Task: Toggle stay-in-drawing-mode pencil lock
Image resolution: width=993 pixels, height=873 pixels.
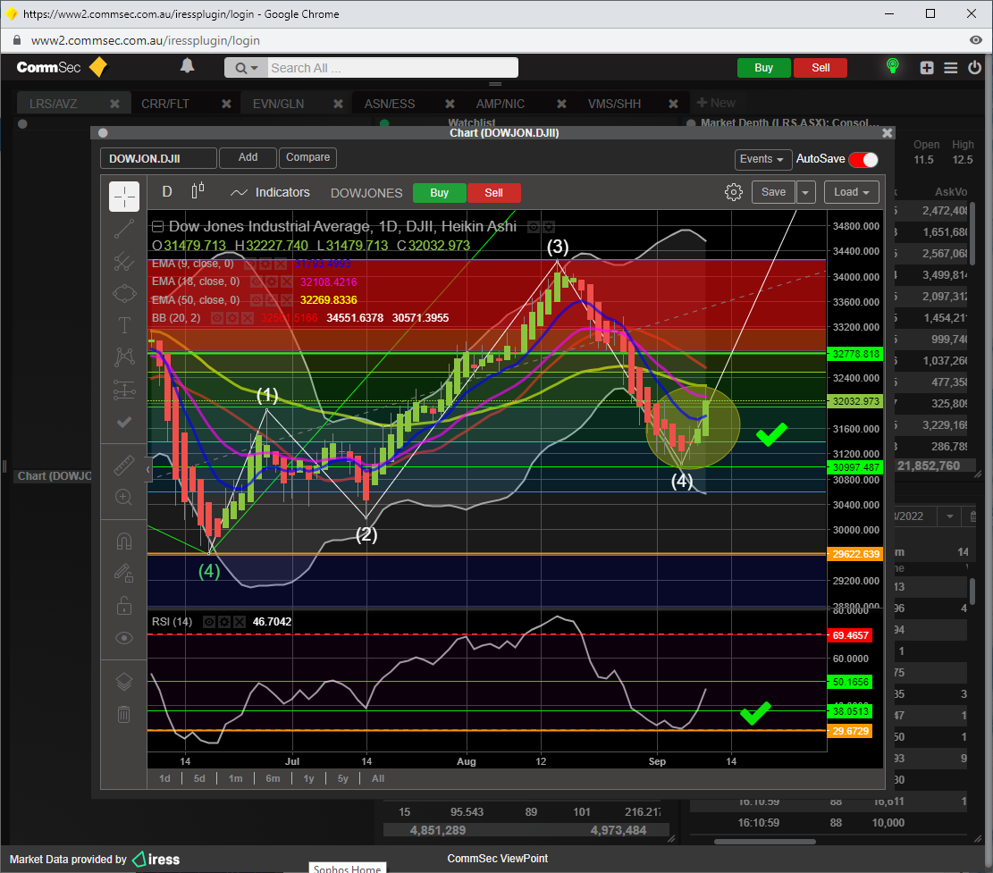Action: [x=124, y=574]
